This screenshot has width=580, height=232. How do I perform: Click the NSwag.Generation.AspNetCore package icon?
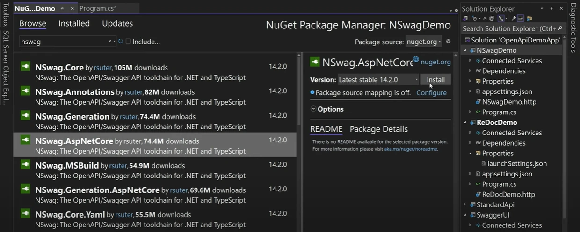25,190
